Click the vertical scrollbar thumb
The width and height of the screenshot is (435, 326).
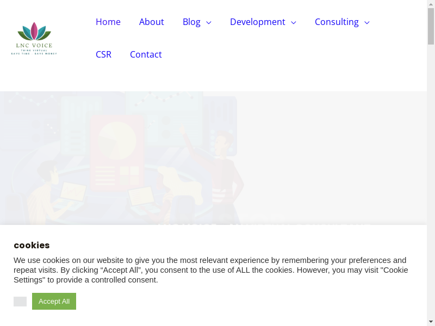[x=431, y=27]
